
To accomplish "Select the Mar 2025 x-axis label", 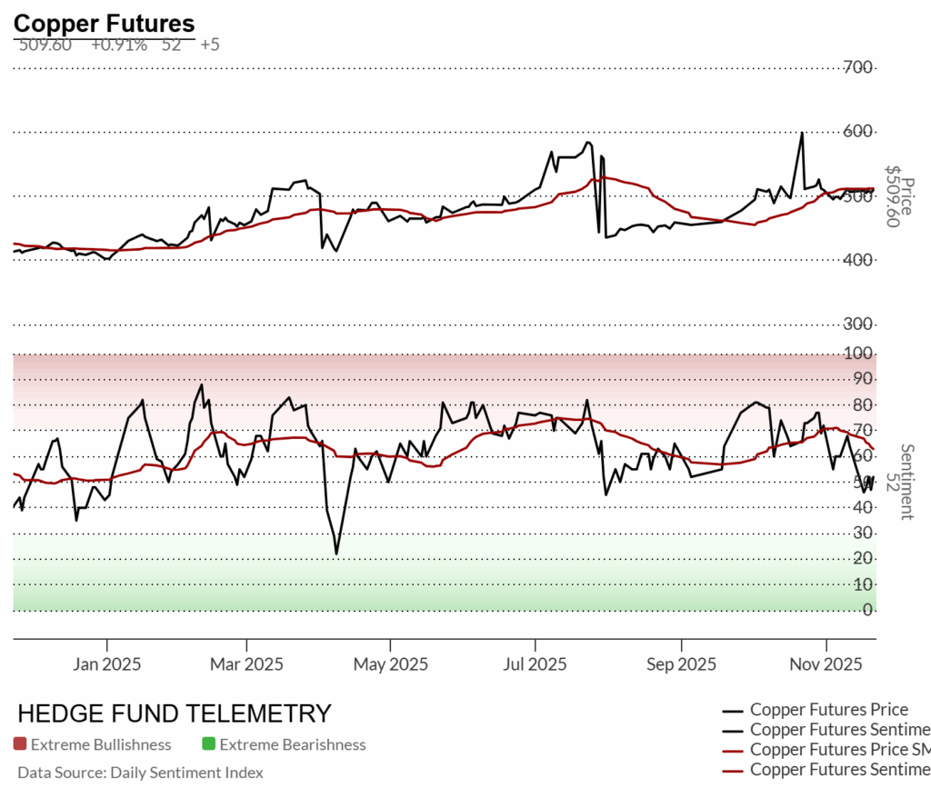I will pyautogui.click(x=246, y=664).
